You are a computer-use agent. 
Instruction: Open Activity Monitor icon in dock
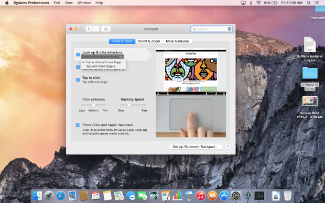[259, 196]
